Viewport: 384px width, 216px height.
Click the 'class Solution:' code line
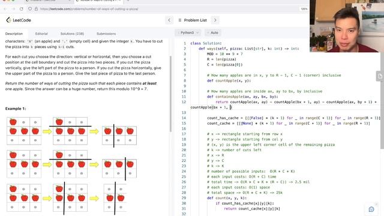pyautogui.click(x=206, y=43)
